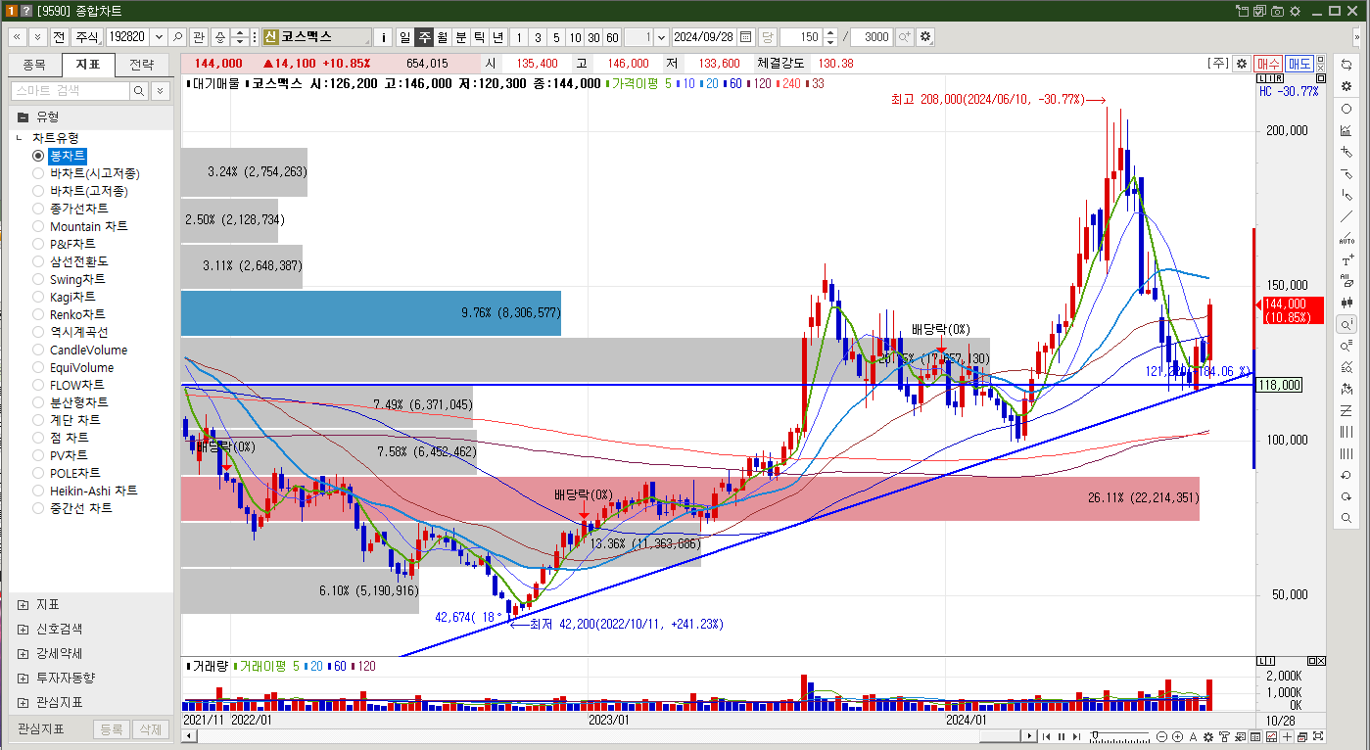Image resolution: width=1370 pixels, height=750 pixels.
Task: Click the 60 interval button
Action: point(611,36)
